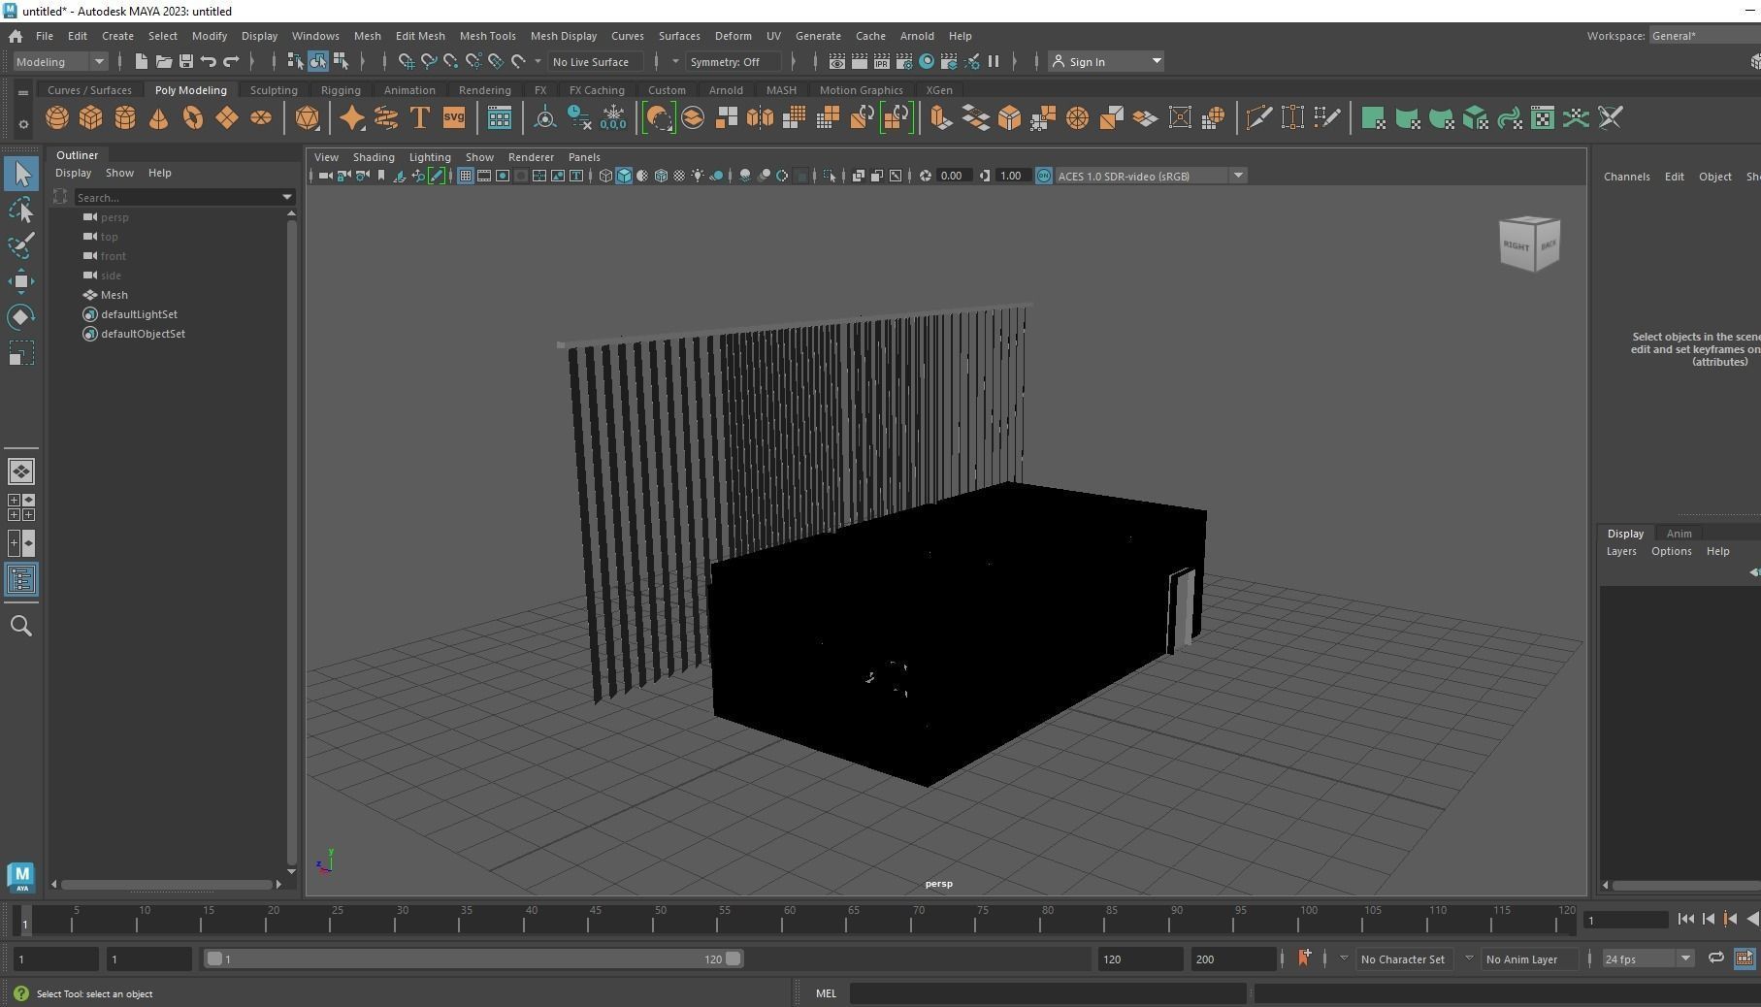Create a polygon cone from the shelf
Viewport: 1761px width, 1007px height.
(158, 117)
